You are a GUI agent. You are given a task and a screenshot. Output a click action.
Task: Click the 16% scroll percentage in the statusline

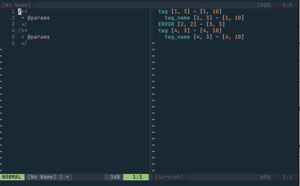pos(115,177)
